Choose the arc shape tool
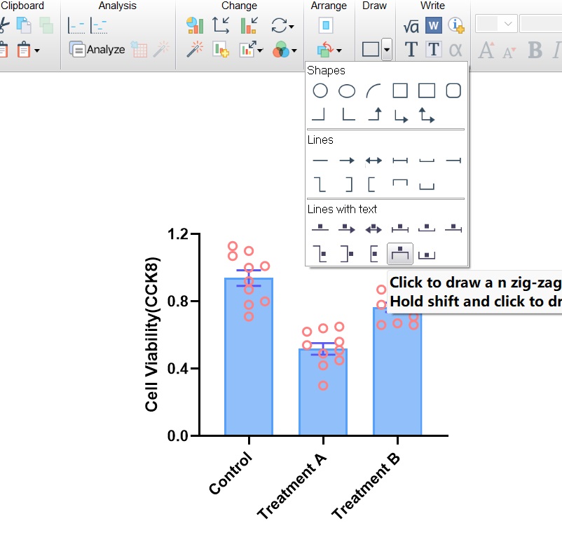Viewport: 562px width, 542px height. coord(373,90)
